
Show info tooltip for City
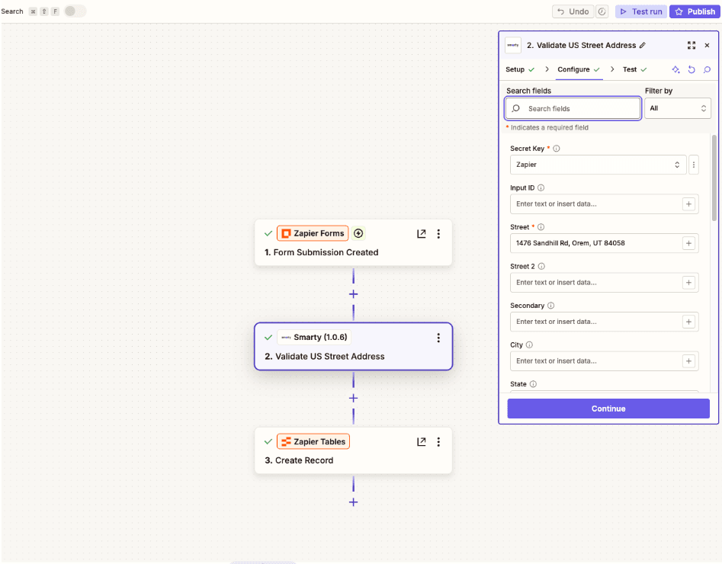pyautogui.click(x=529, y=344)
